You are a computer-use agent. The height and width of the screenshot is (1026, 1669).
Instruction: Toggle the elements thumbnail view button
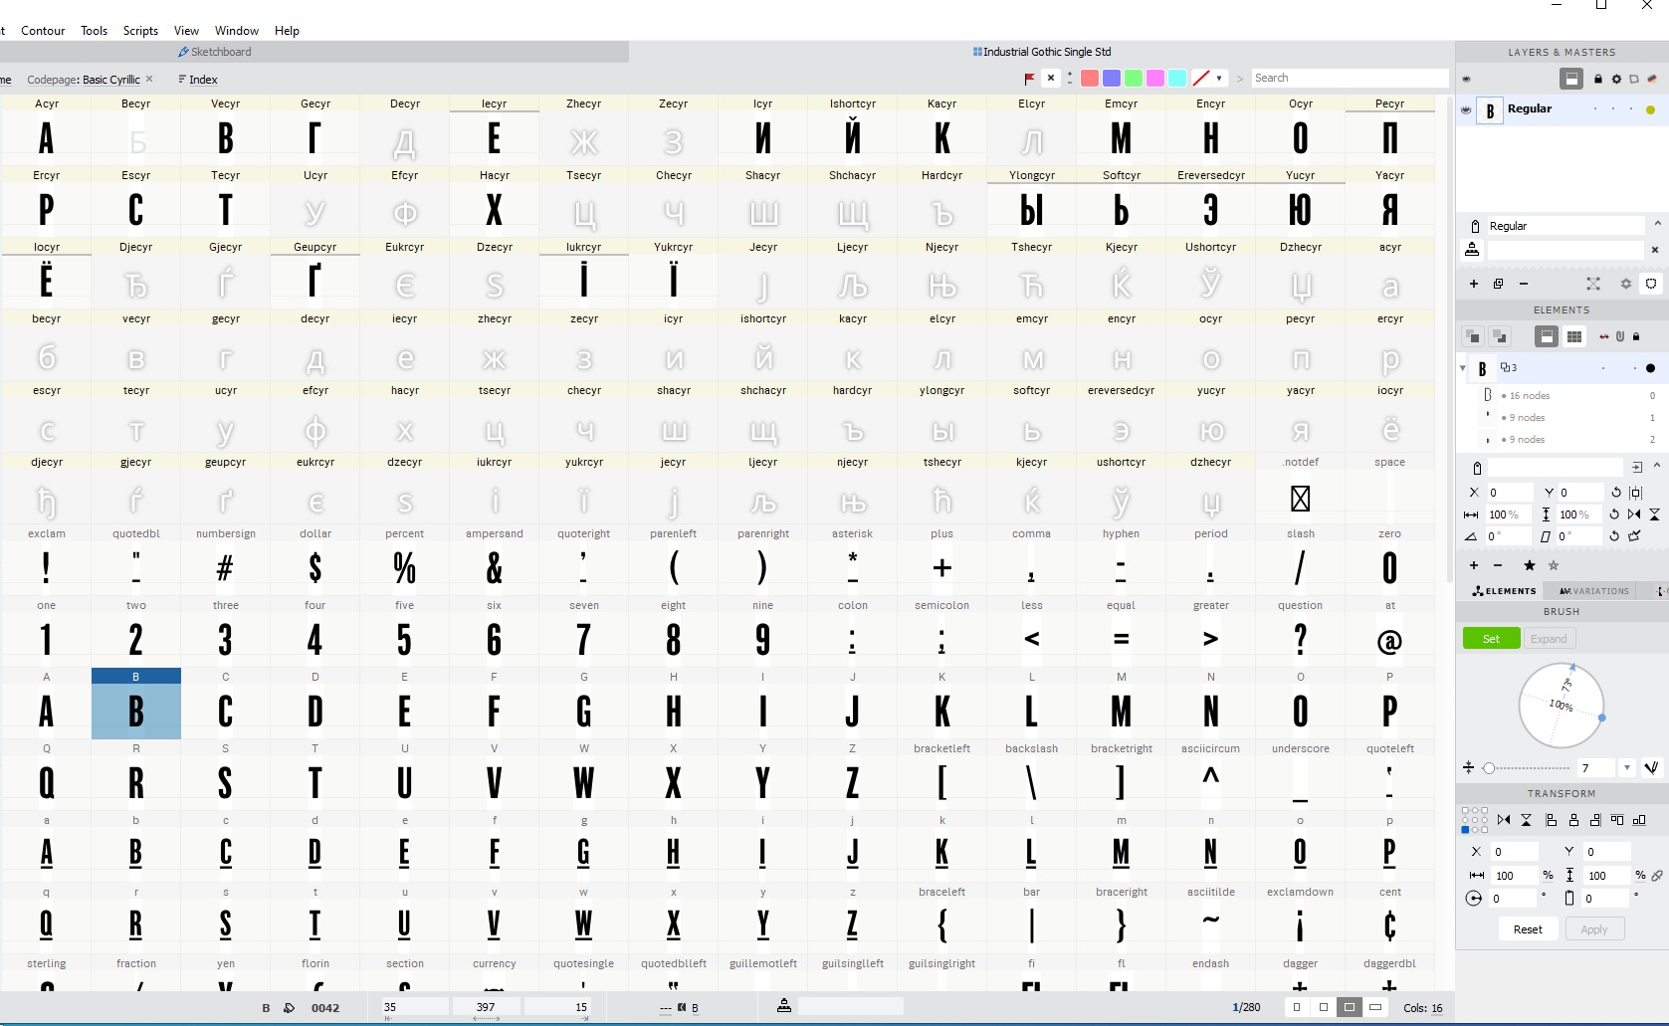coord(1547,336)
